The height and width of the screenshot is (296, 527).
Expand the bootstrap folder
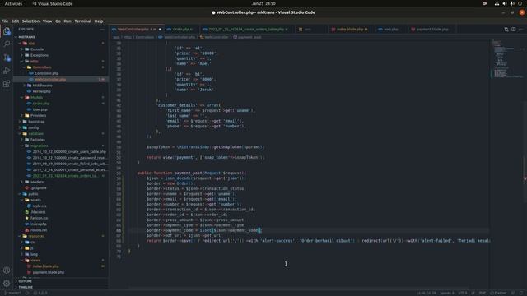coord(36,122)
